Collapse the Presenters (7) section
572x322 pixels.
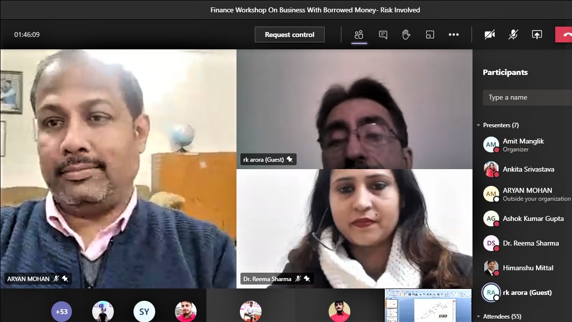[478, 125]
